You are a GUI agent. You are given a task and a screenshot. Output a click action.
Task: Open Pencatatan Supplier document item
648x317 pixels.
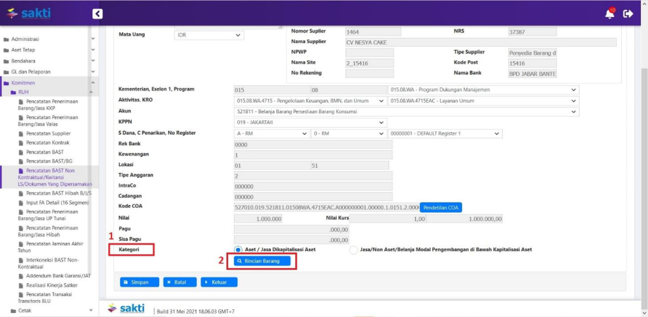[48, 133]
